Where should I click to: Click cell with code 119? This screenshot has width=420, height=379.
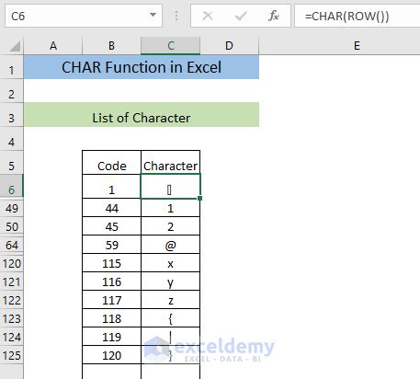tap(111, 337)
